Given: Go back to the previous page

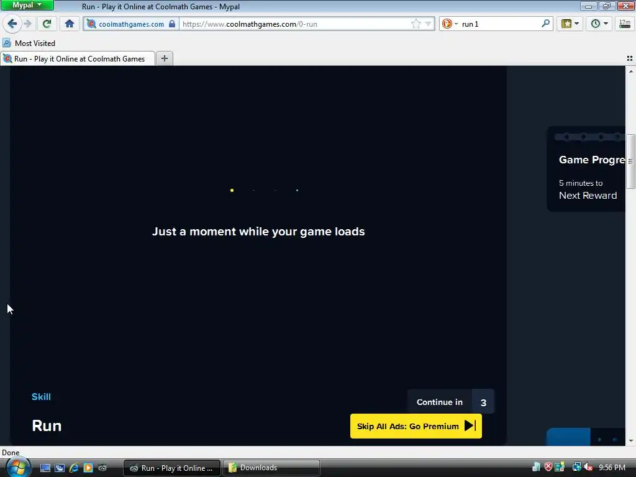Looking at the screenshot, I should (12, 24).
